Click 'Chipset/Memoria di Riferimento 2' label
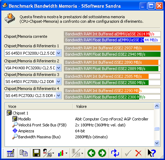 tap(31, 61)
